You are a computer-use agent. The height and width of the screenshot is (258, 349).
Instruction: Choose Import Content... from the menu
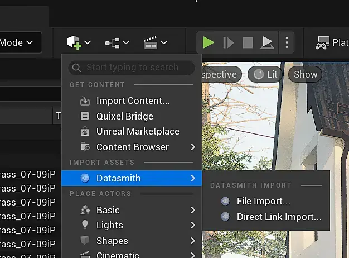coord(132,101)
